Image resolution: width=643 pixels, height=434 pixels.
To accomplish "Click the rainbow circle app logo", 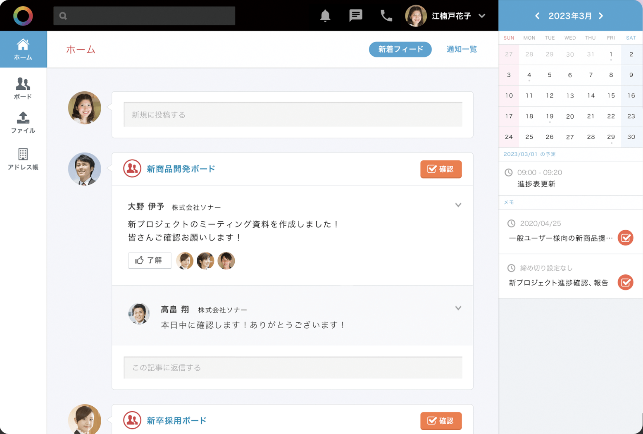I will pyautogui.click(x=23, y=16).
